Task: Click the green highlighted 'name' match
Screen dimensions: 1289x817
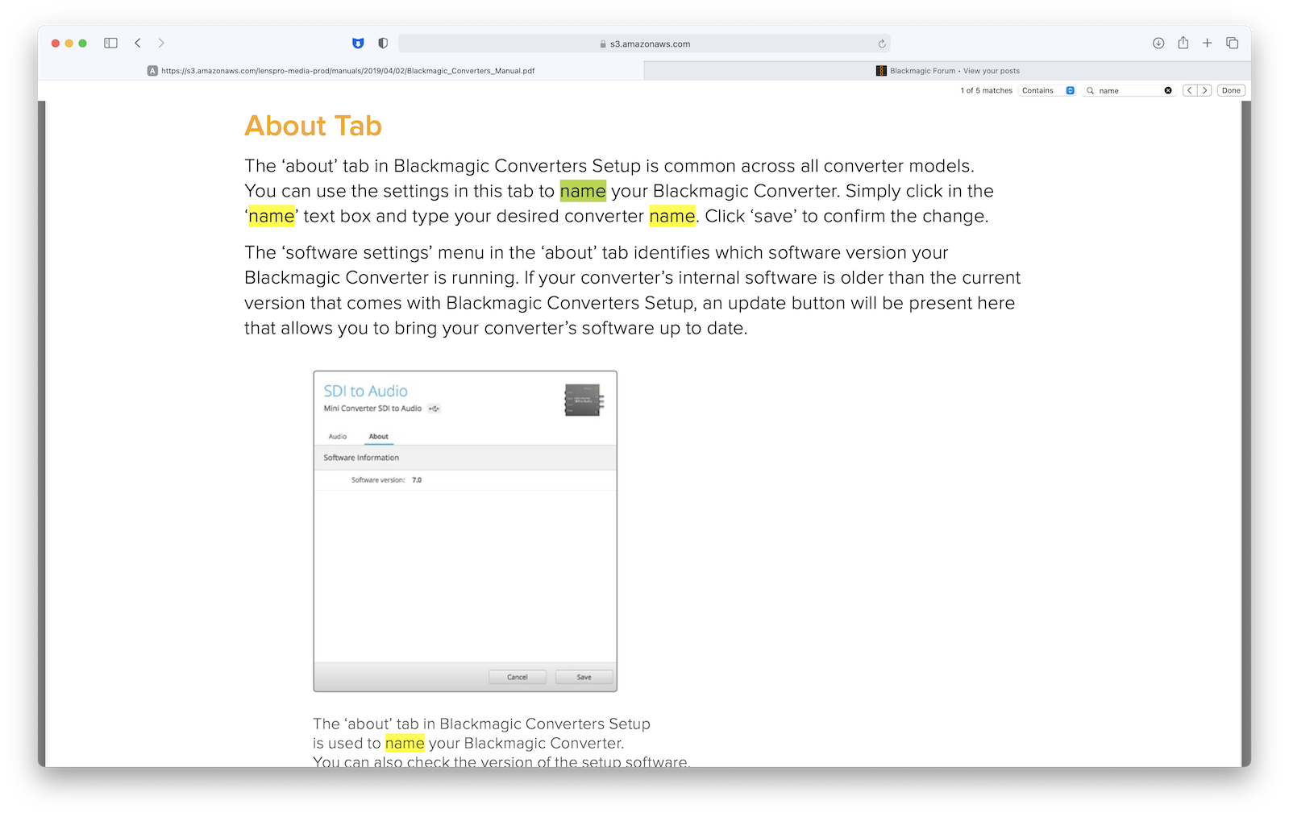Action: point(583,191)
